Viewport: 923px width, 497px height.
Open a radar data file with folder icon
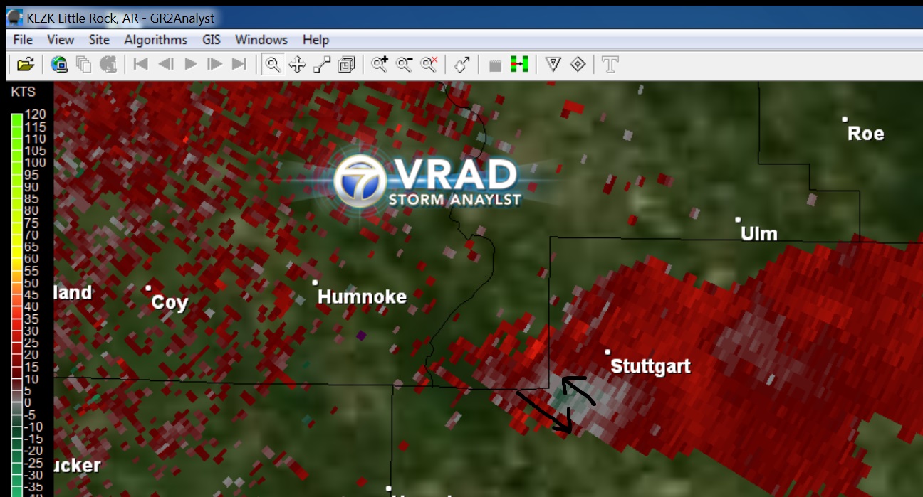(x=26, y=65)
